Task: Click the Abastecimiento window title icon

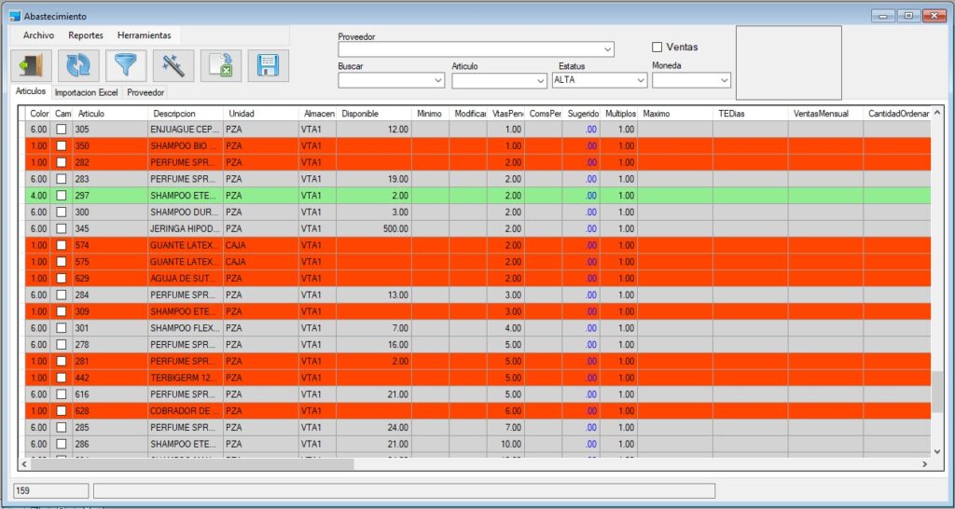Action: 14,17
